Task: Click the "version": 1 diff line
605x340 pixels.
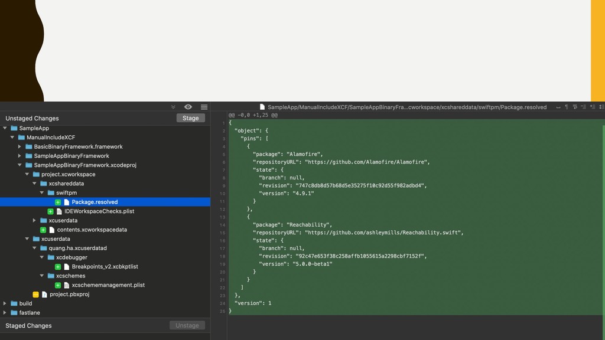Action: point(253,303)
